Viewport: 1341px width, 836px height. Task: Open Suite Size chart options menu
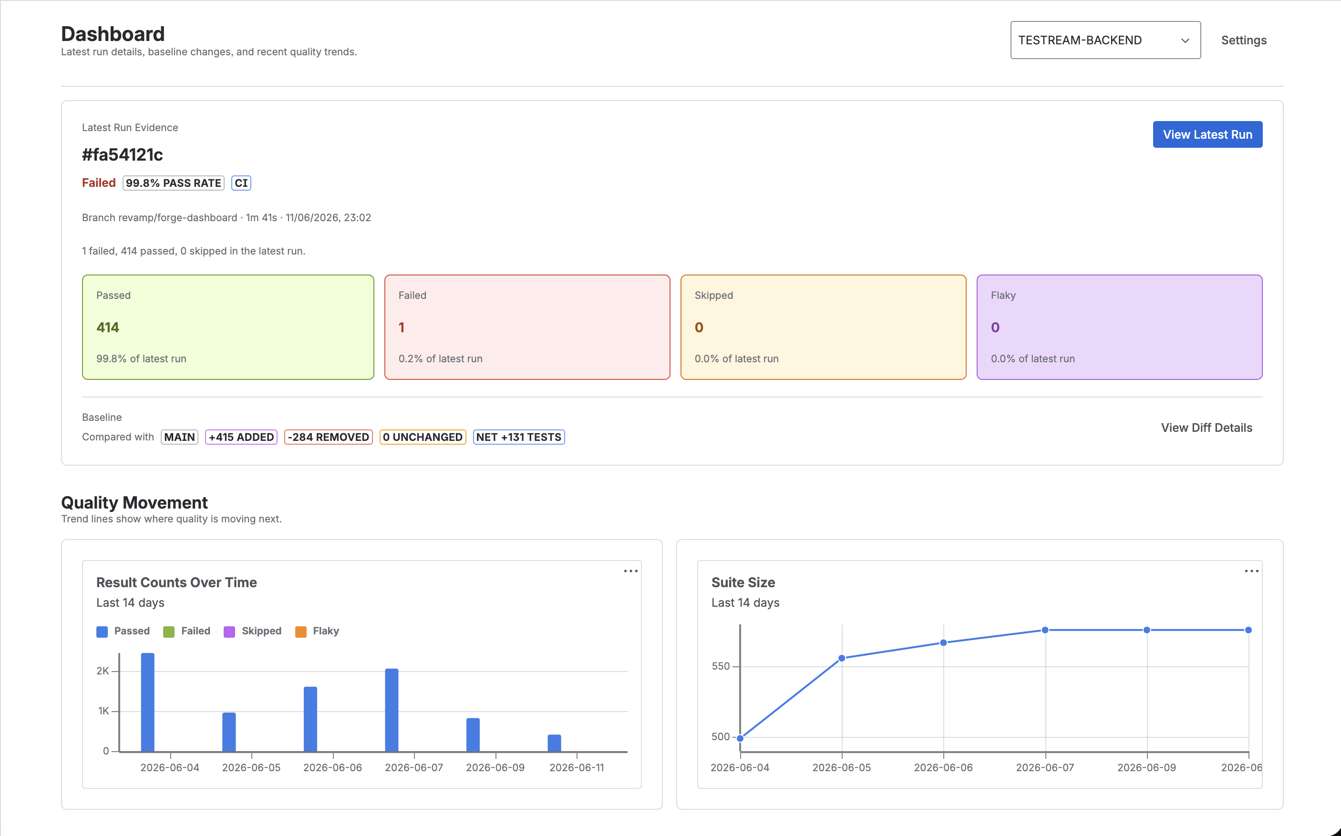pos(1251,571)
